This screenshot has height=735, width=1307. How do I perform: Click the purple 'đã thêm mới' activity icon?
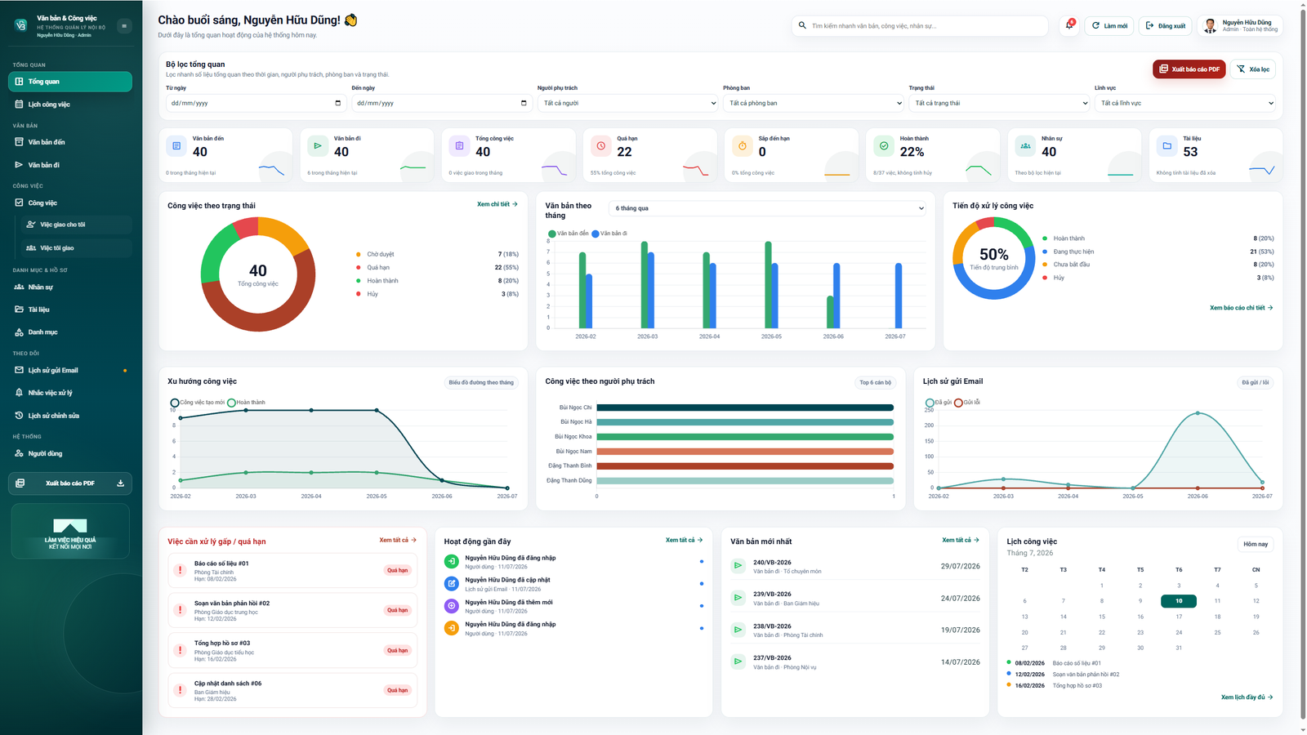coord(452,606)
